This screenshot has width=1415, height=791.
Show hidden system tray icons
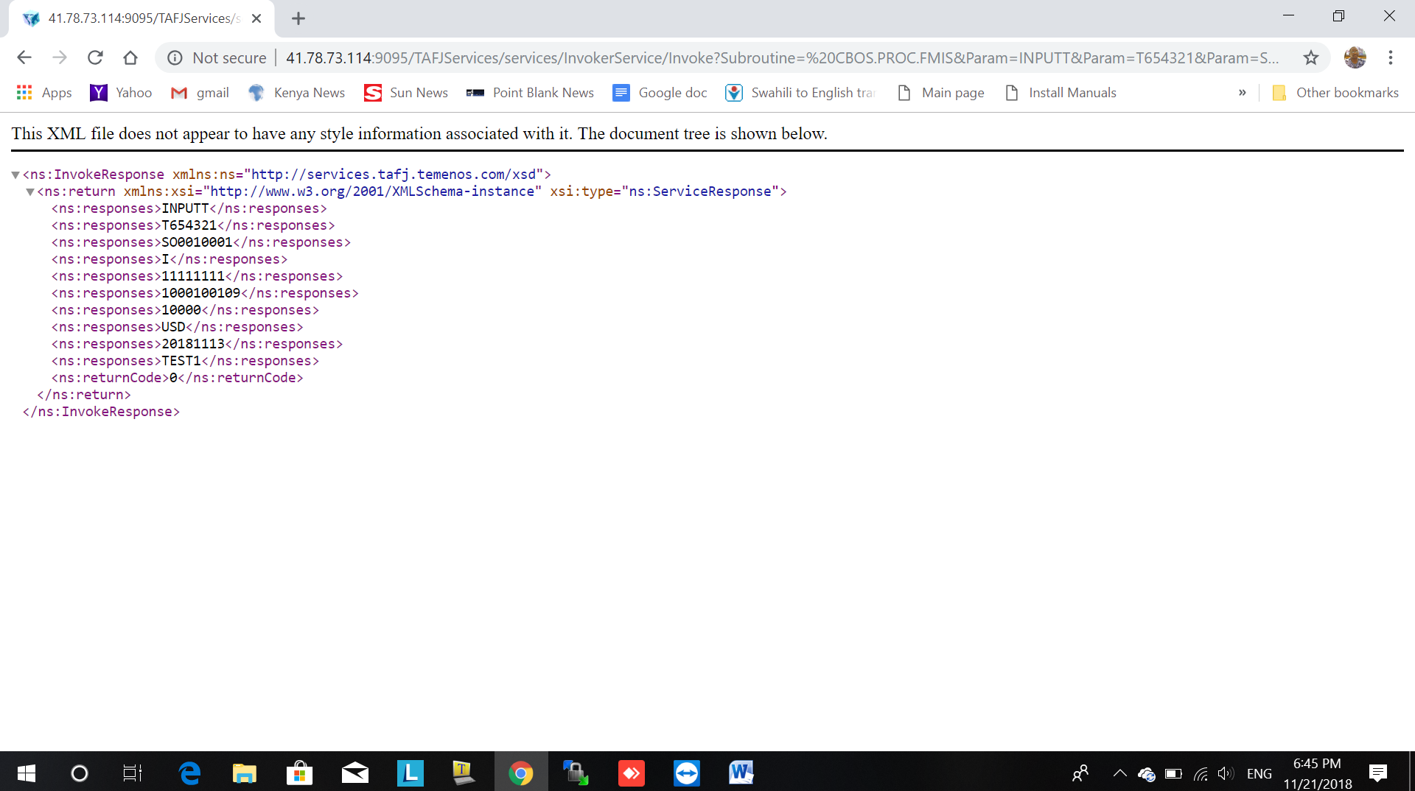[1119, 773]
